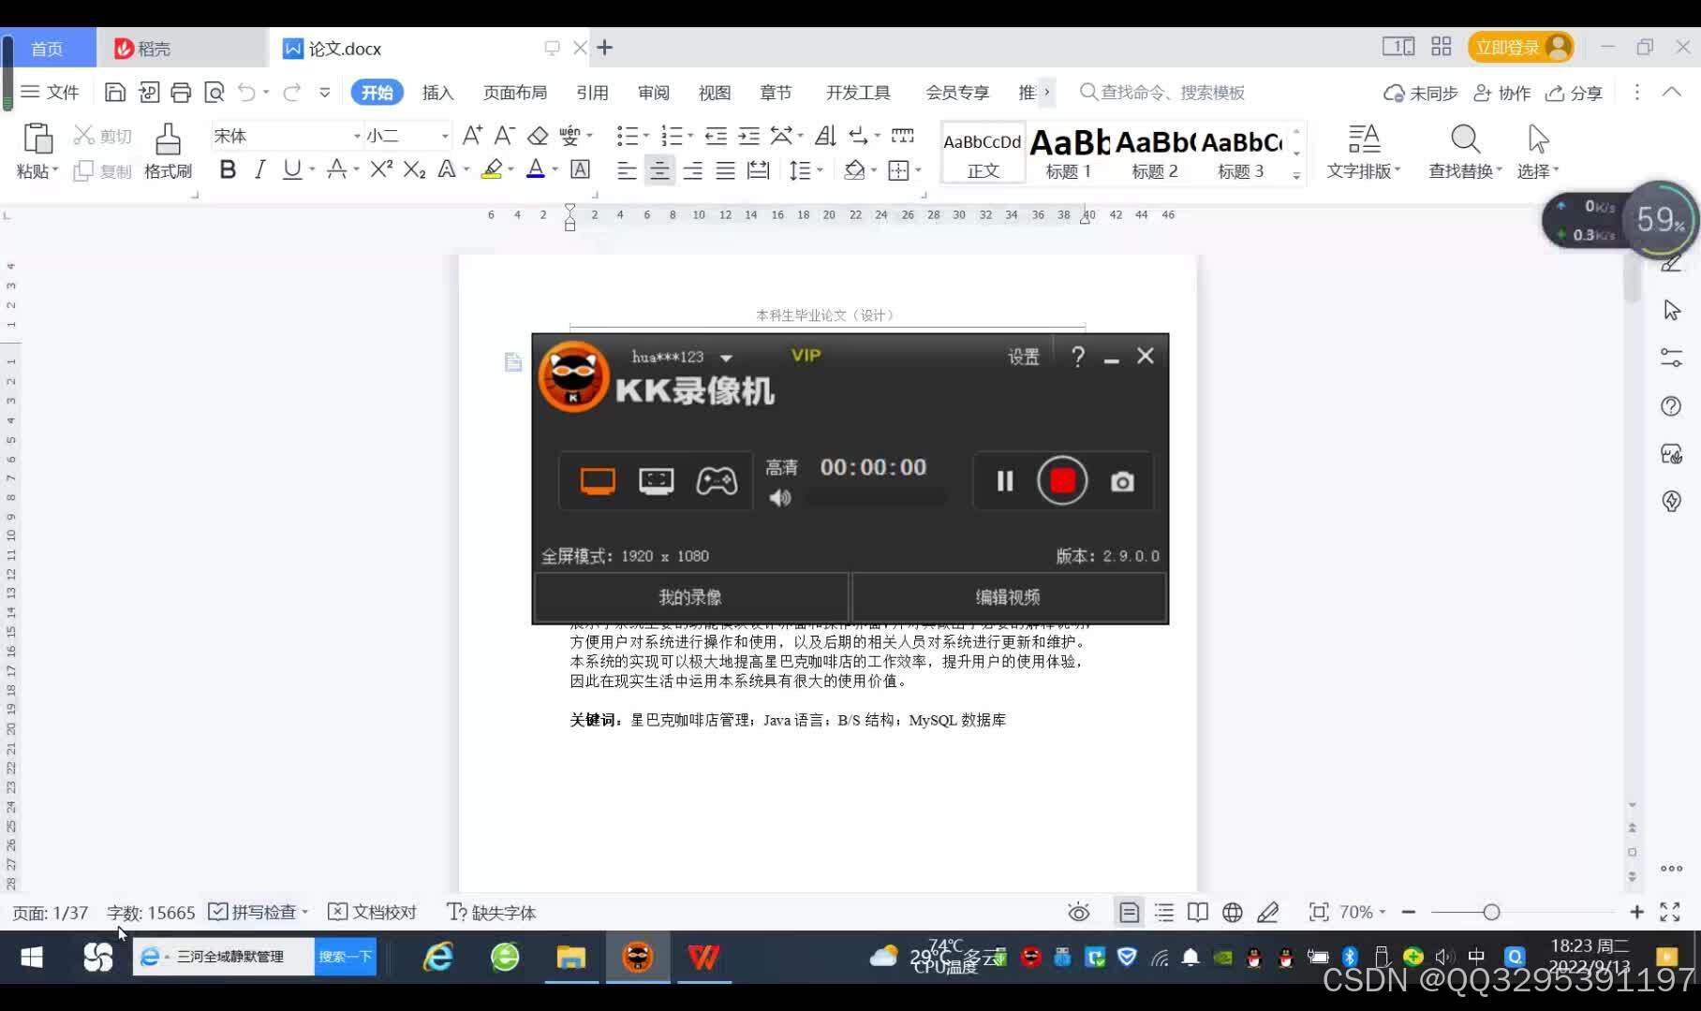Viewport: 1701px width, 1011px height.
Task: Click the Paste clipboard icon
Action: [37, 139]
